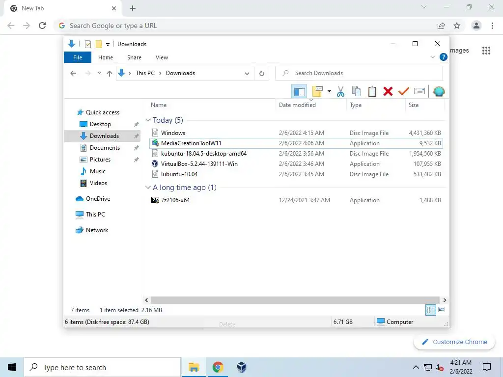Screen dimensions: 503x377
Task: Open the View ribbon tab
Action: [162, 57]
